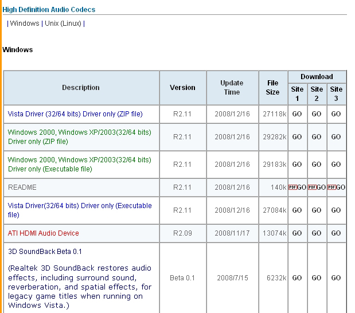Click the bold Windows section heading
The image size is (355, 313).
click(x=17, y=49)
